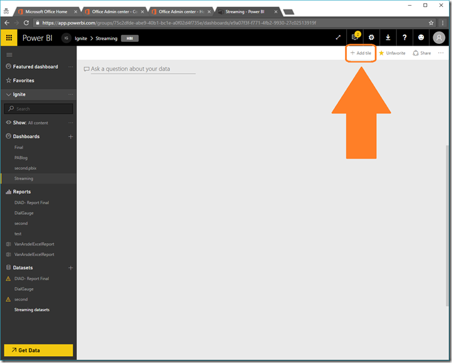Toggle the hamburger navigation pane menu
452x363 pixels.
click(9, 55)
